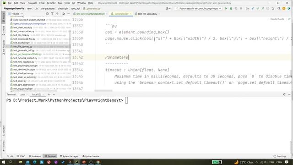Open the Navigate menu
Viewport: 293px width, 165px height.
click(x=32, y=3)
